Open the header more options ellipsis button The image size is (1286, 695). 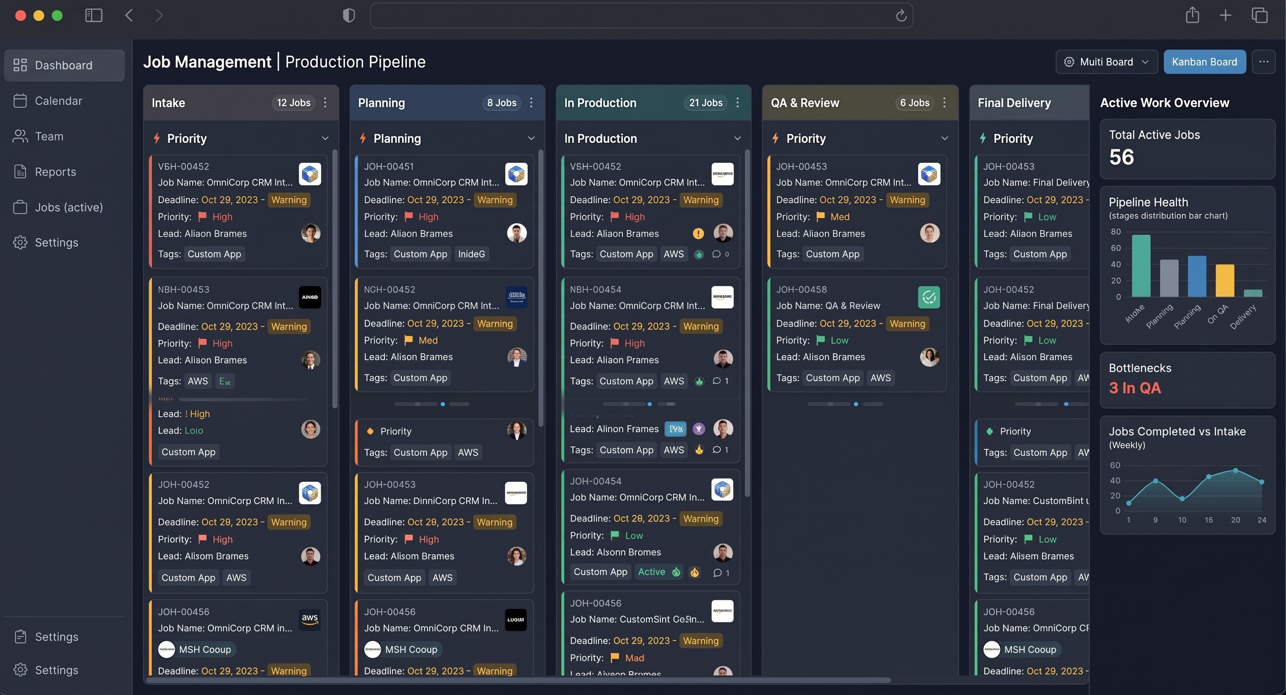pyautogui.click(x=1264, y=62)
